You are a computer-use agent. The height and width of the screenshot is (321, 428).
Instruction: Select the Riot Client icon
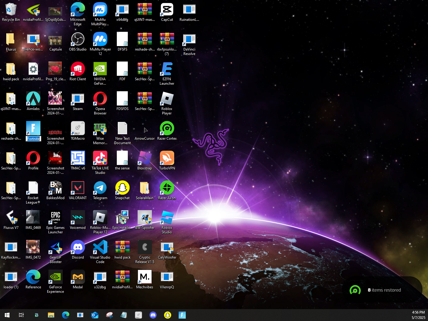(78, 72)
